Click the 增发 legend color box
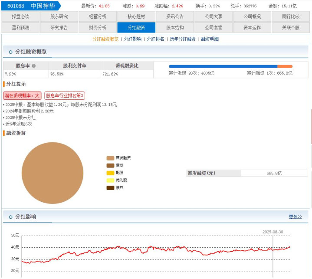The width and height of the screenshot is (312, 279). pyautogui.click(x=110, y=165)
